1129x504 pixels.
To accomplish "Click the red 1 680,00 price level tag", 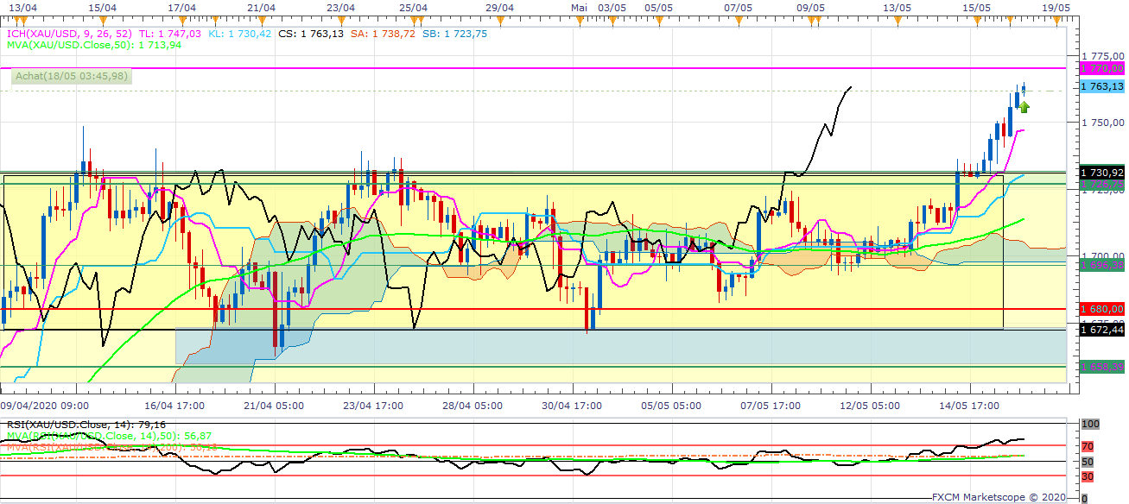I will click(x=1102, y=308).
